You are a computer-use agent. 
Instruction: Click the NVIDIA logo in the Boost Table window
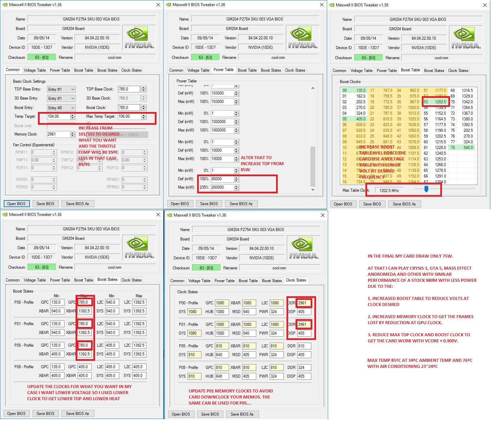point(466,38)
